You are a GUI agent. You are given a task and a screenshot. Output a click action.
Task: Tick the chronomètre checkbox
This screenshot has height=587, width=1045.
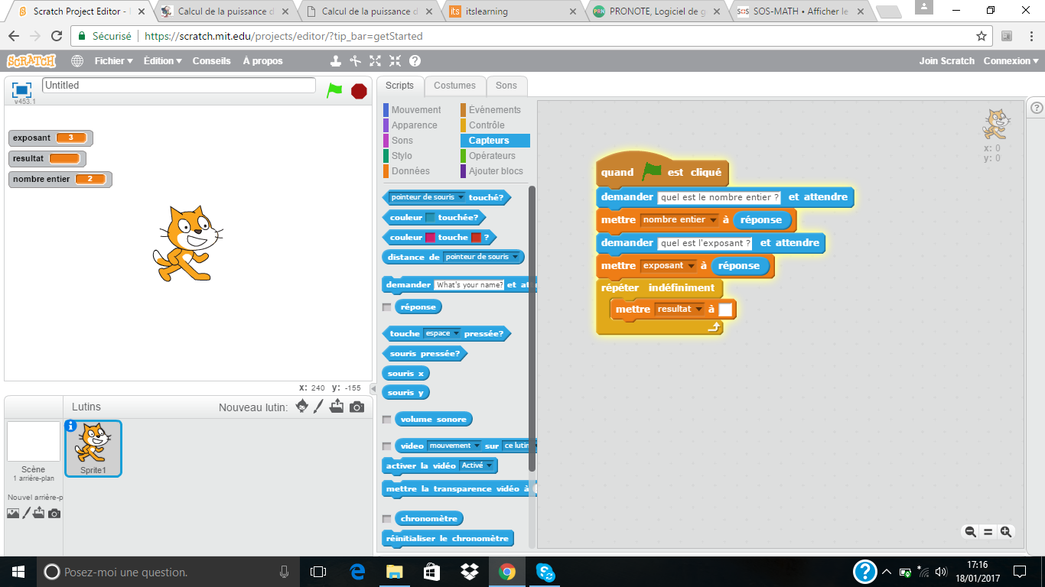(386, 519)
